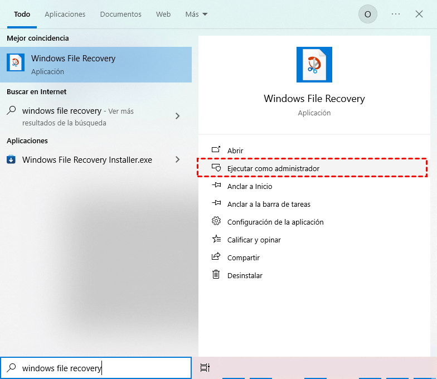This screenshot has height=379, width=437.
Task: Choose Desinstalar option
Action: [314, 275]
